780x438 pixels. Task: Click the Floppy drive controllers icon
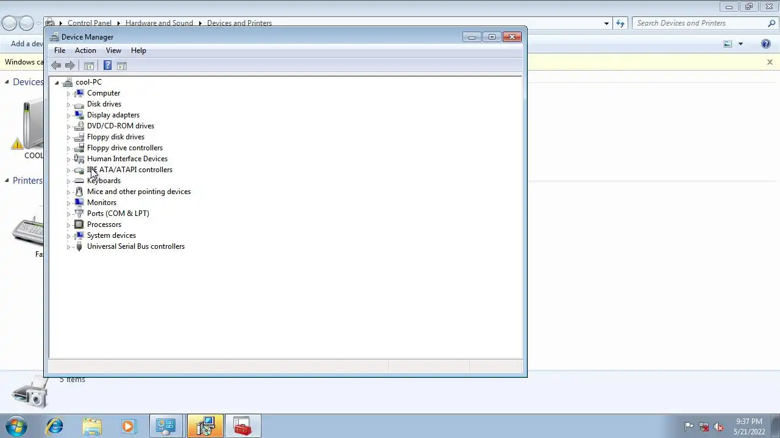(x=79, y=148)
